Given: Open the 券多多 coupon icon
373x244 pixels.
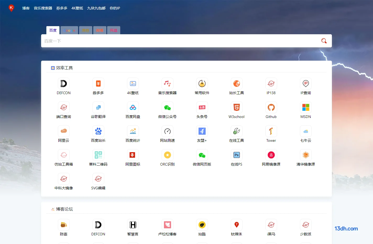Looking at the screenshot, I should pyautogui.click(x=98, y=84).
